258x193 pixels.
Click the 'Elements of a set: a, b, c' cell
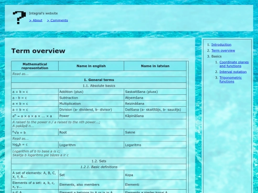35,184
